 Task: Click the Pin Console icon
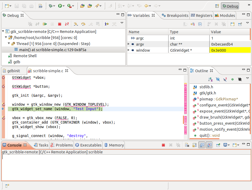[218, 145]
